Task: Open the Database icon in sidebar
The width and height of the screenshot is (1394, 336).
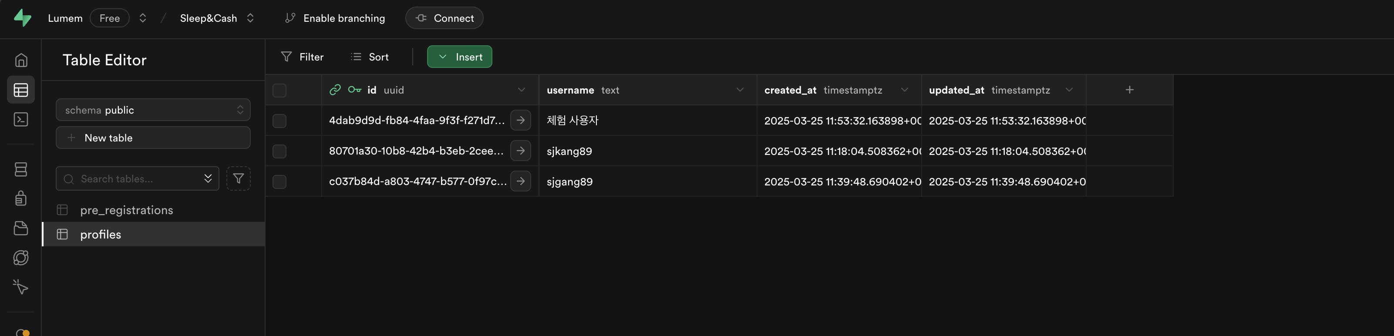Action: [x=21, y=169]
